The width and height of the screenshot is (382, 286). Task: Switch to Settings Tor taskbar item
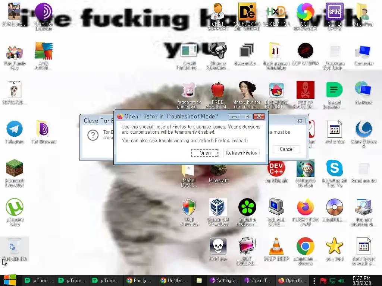tap(224, 280)
